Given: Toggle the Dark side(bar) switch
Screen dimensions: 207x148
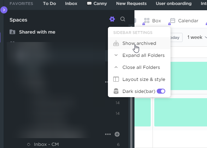Looking at the screenshot, I should [161, 91].
